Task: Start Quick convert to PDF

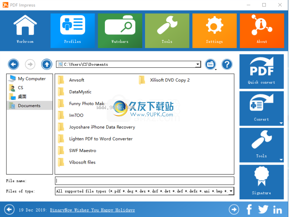Action: [262, 71]
